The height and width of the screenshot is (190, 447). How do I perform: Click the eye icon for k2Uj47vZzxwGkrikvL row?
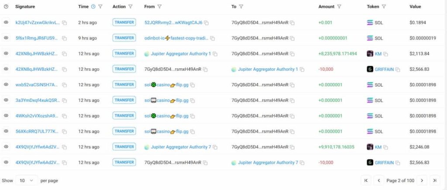tap(6, 22)
